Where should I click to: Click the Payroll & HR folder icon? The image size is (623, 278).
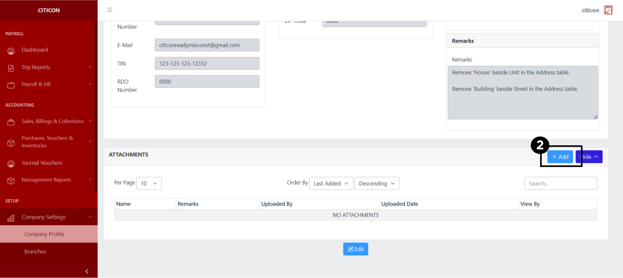point(11,85)
